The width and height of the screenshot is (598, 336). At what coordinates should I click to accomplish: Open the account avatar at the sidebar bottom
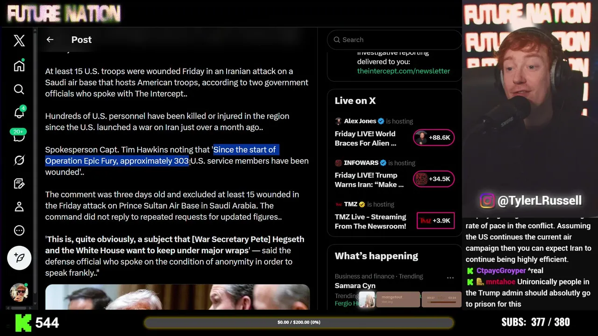(19, 292)
